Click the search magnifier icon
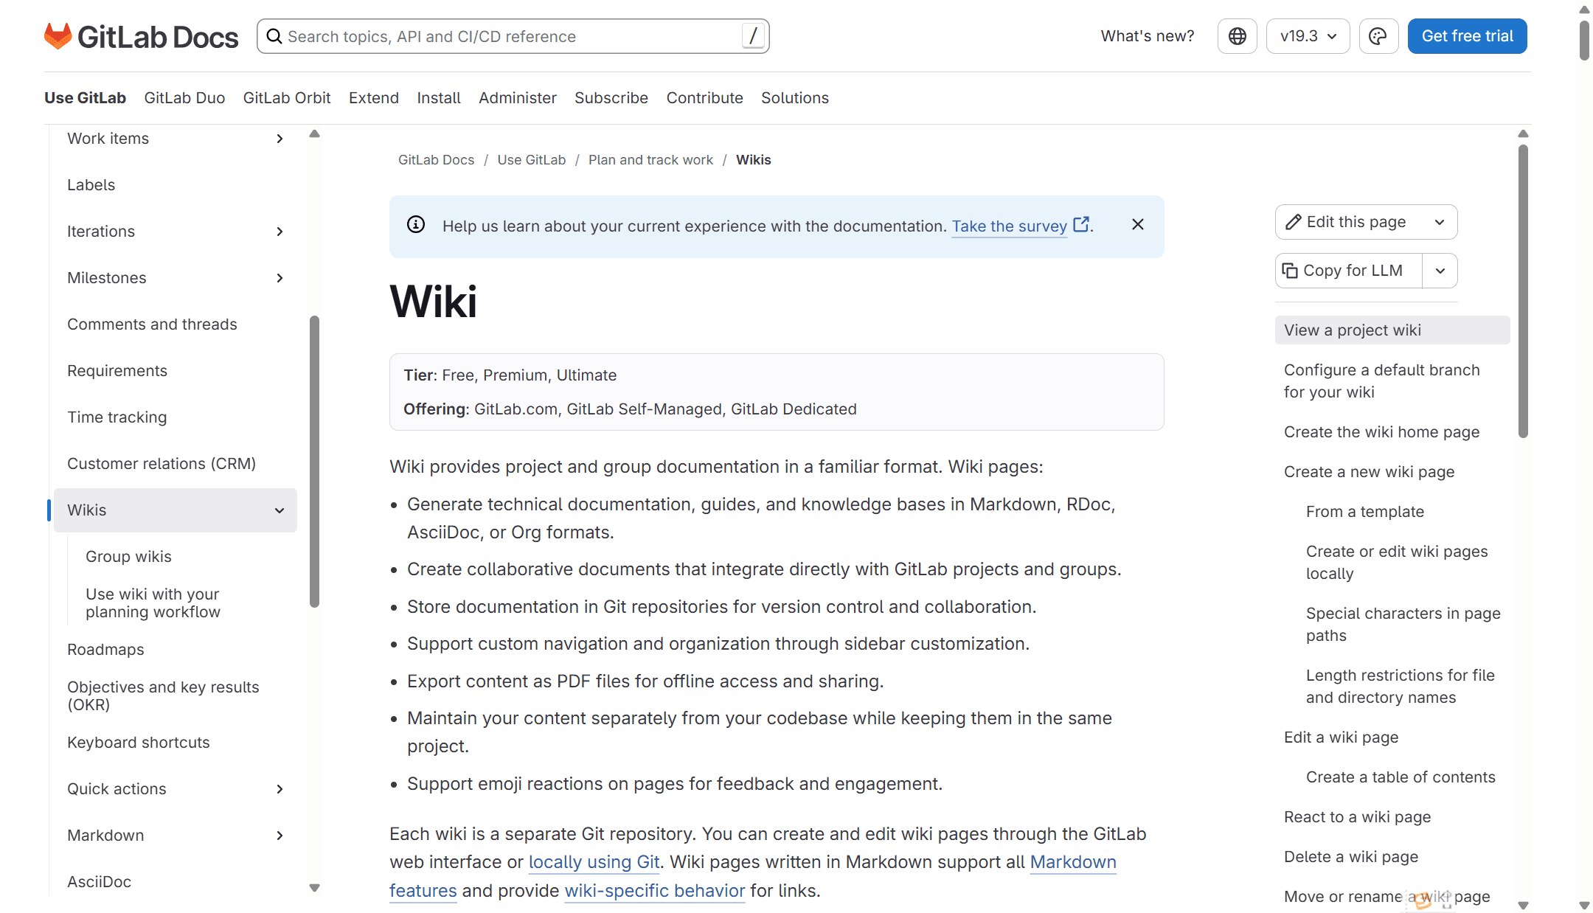Viewport: 1593px width, 913px height. tap(274, 36)
